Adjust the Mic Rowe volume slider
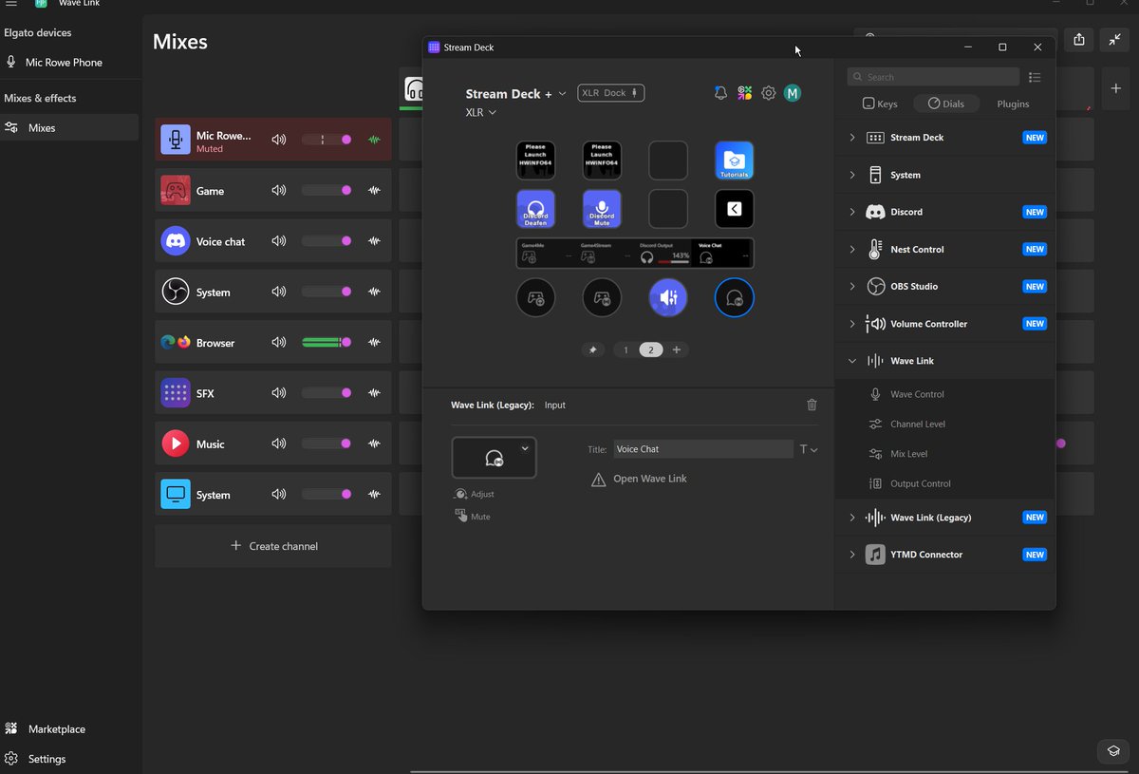This screenshot has height=774, width=1139. click(327, 140)
